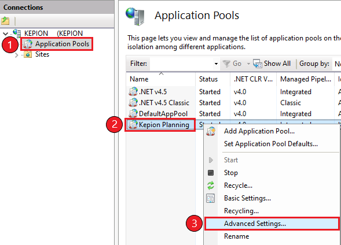Click the Add Application Pool menu icon
The height and width of the screenshot is (245, 341).
[x=211, y=131]
